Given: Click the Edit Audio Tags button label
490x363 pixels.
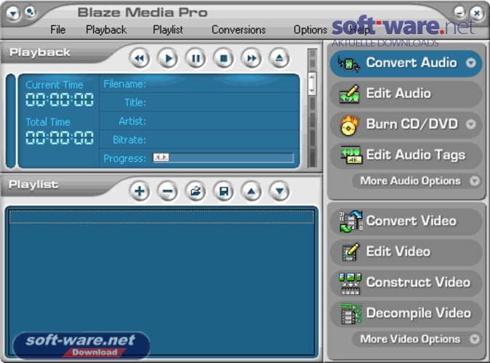Looking at the screenshot, I should (416, 155).
